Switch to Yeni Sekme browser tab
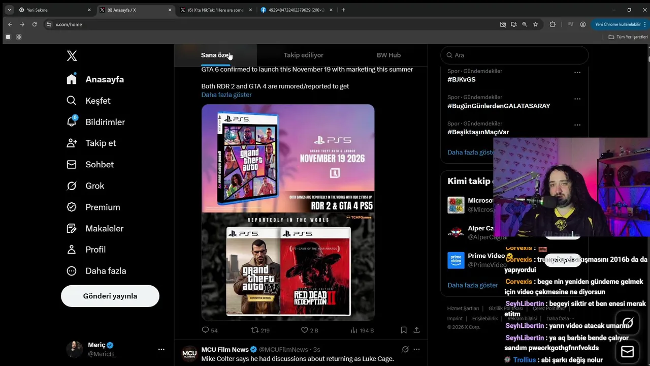Screen dimensions: 650x366 (x=54, y=10)
